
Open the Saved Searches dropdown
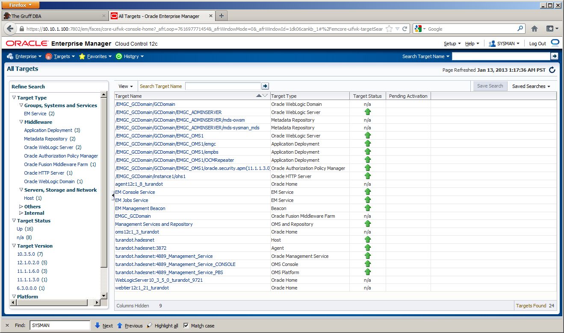[531, 86]
